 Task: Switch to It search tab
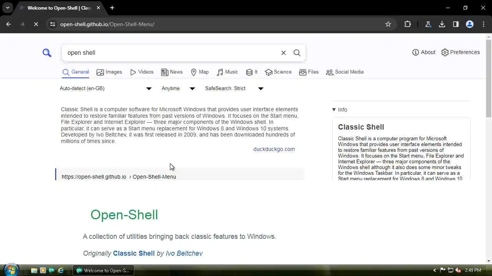point(252,72)
